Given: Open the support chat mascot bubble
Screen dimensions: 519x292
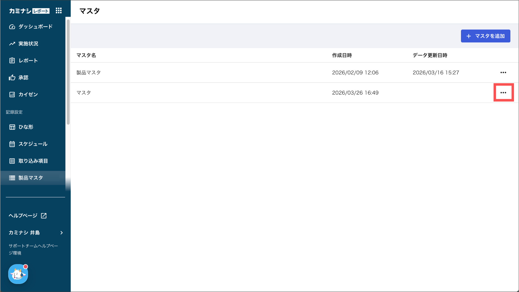Looking at the screenshot, I should (x=18, y=274).
